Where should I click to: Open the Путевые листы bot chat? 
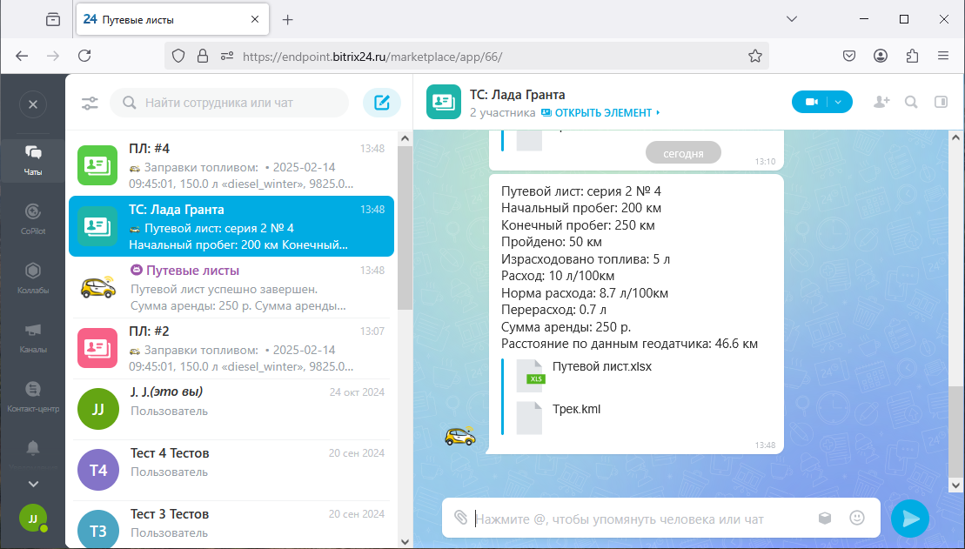(x=231, y=287)
